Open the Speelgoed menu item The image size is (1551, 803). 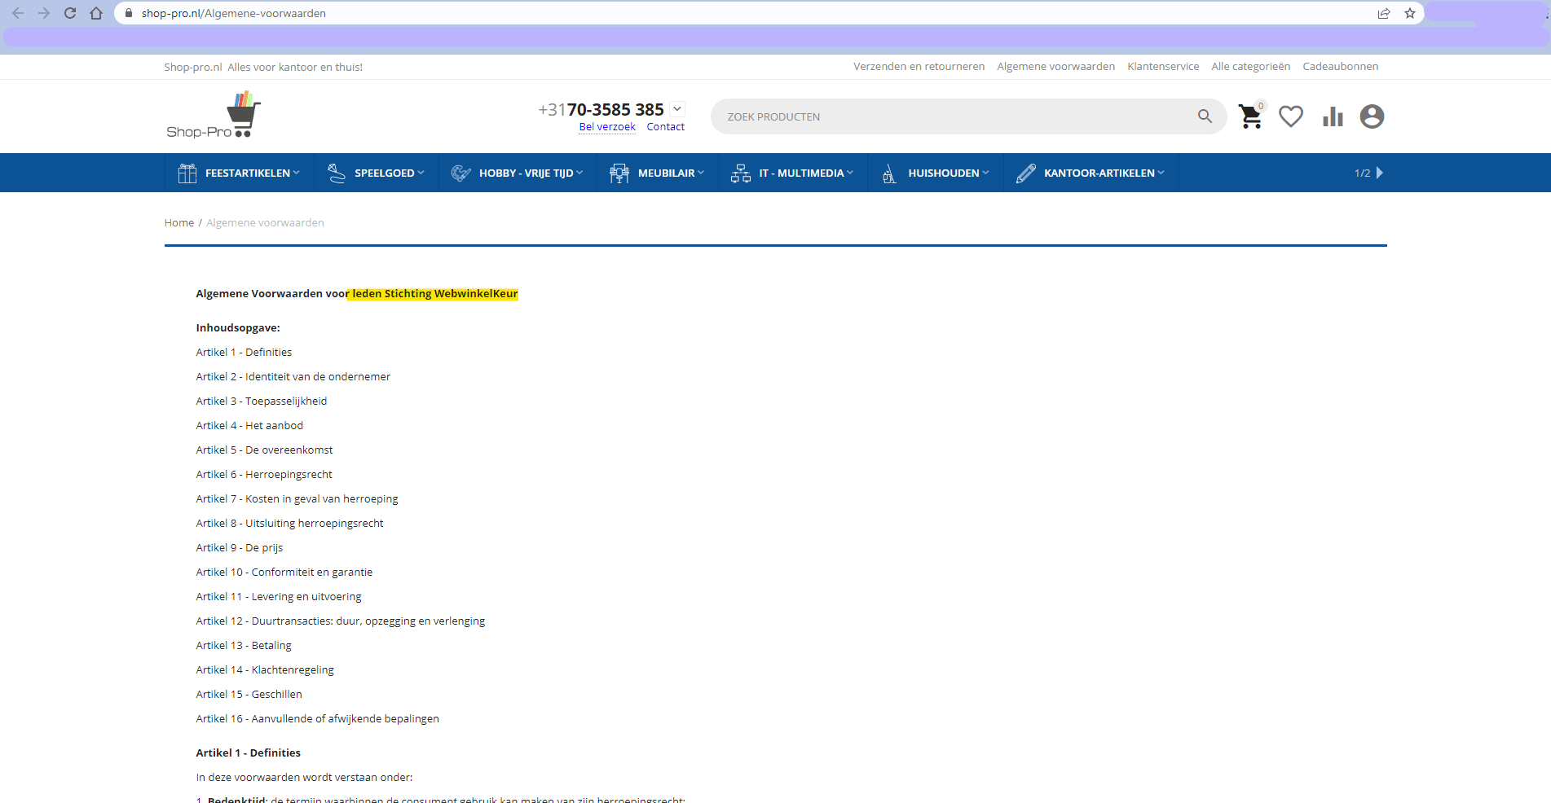tap(376, 173)
